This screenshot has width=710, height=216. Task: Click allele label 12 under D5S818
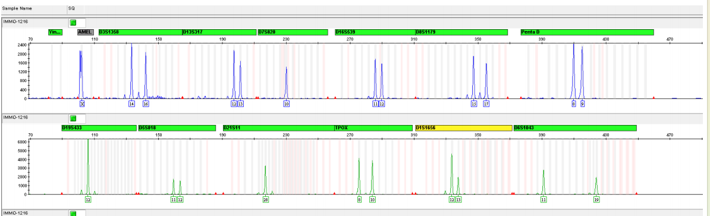180,200
